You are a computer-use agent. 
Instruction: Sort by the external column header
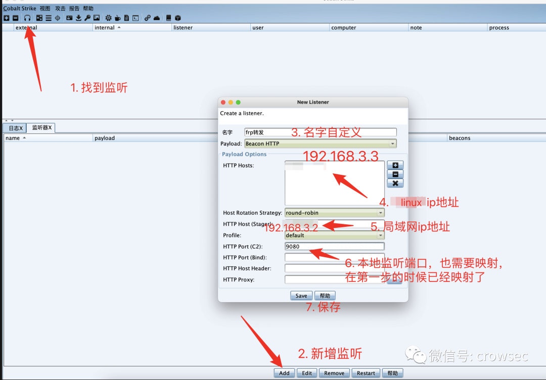click(x=53, y=27)
